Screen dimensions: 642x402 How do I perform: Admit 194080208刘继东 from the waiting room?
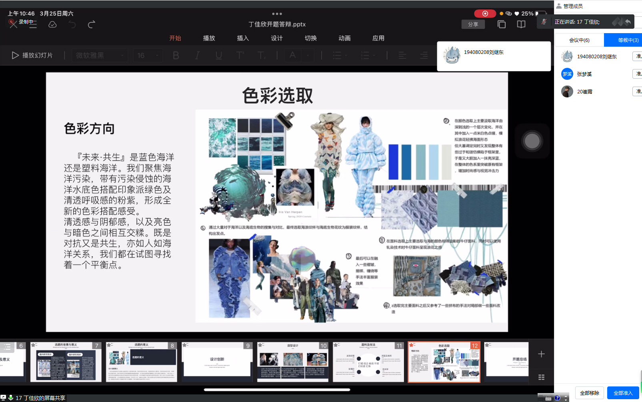click(x=638, y=56)
